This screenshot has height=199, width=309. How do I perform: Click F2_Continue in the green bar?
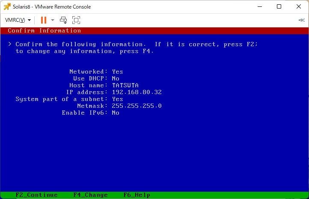pyautogui.click(x=37, y=195)
